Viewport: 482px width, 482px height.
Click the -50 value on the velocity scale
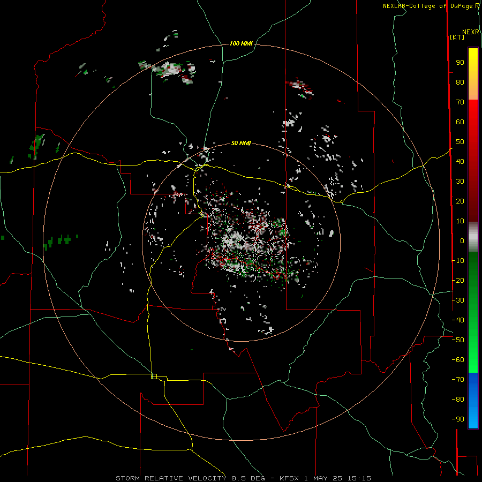[458, 340]
